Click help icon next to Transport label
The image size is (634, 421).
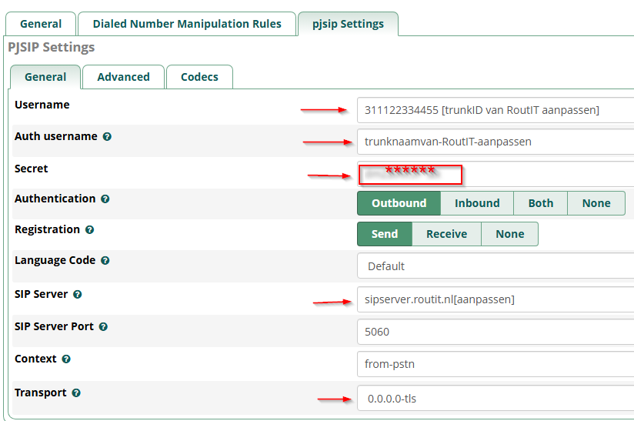[x=76, y=393]
